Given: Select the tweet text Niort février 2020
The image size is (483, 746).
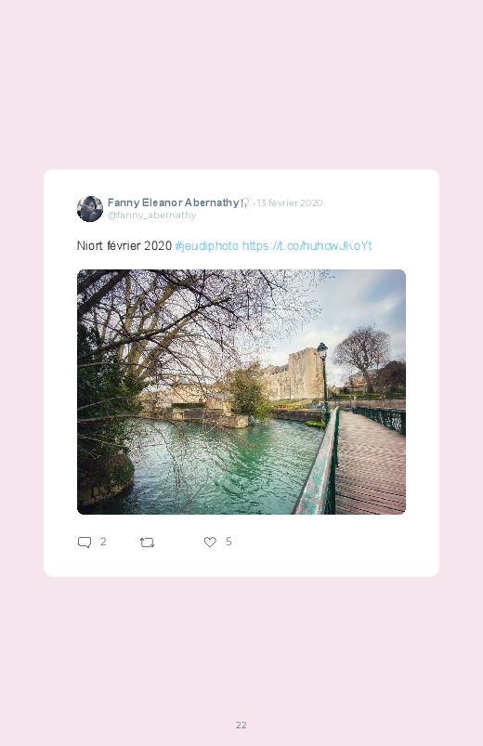Looking at the screenshot, I should pos(124,245).
